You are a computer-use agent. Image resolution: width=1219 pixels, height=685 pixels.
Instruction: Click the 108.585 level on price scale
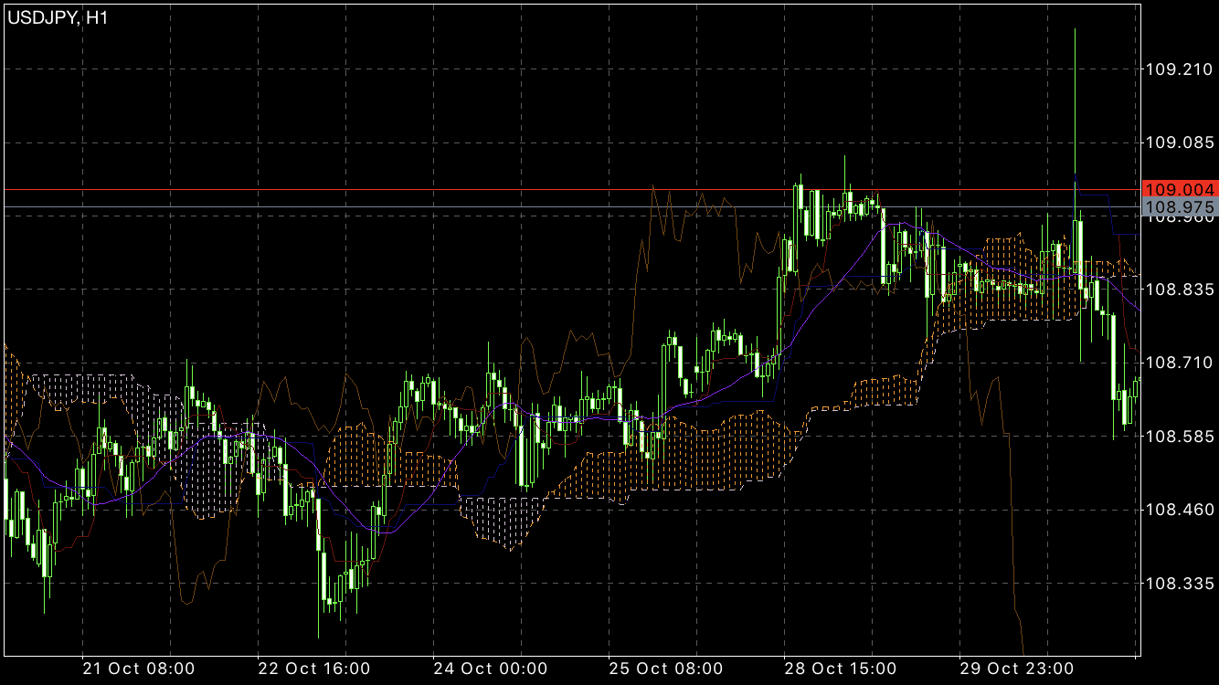1177,435
